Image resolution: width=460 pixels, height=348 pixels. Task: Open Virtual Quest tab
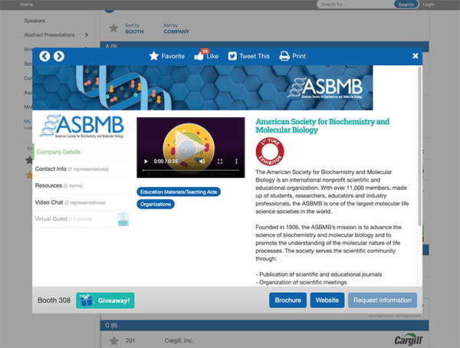[x=82, y=219]
